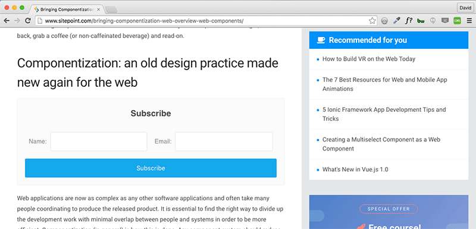Open the David profile button
Screen dimensions: 476x229
(465, 8)
